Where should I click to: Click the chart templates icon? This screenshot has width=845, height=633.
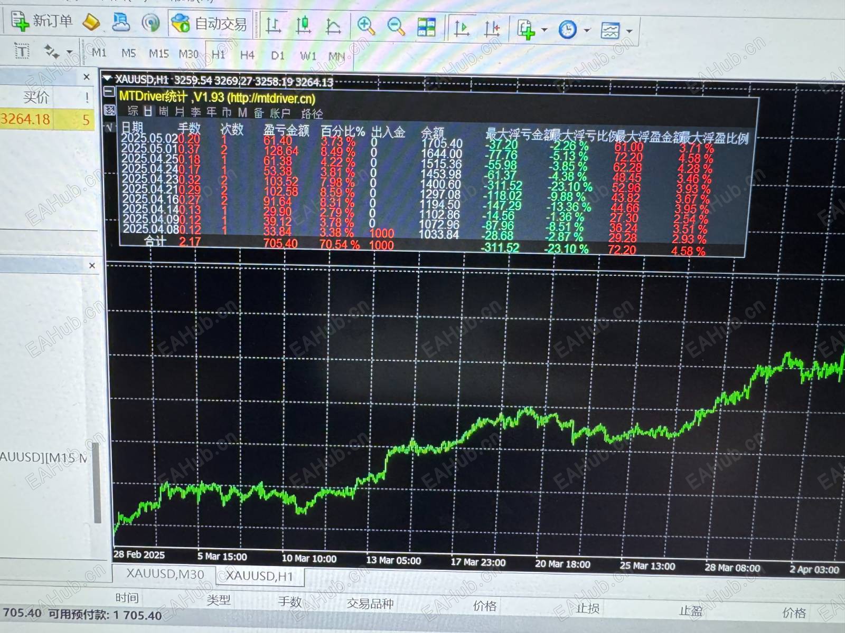[610, 31]
